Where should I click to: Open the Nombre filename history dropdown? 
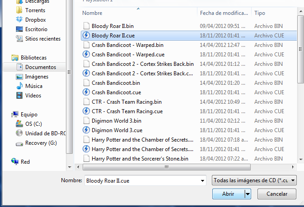click(x=202, y=181)
